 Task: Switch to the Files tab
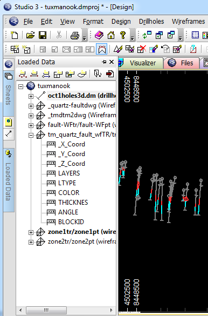[182, 63]
